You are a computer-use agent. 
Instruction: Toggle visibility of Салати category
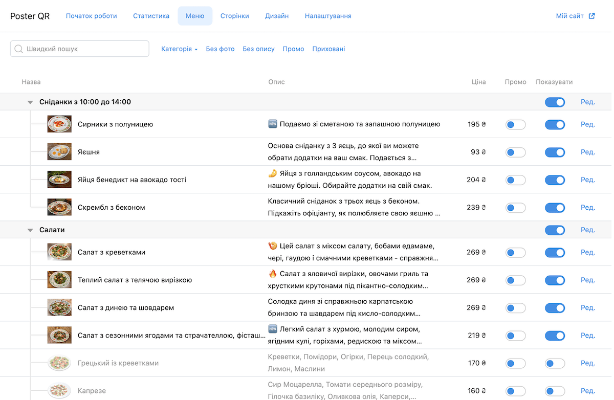tap(555, 230)
